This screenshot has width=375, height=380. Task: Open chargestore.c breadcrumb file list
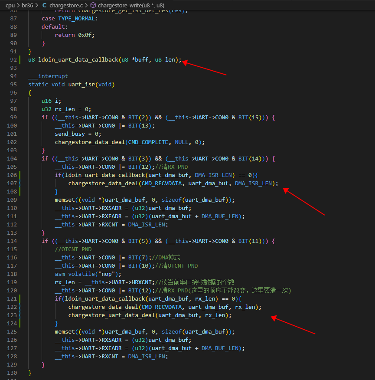[x=66, y=5]
